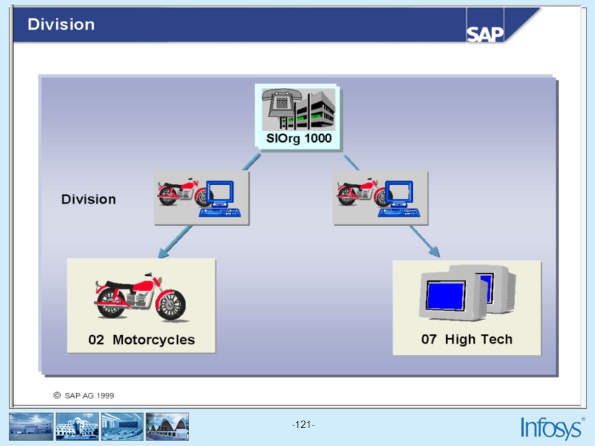Click the "07 High Tech" caption
The height and width of the screenshot is (446, 595).
tap(467, 339)
